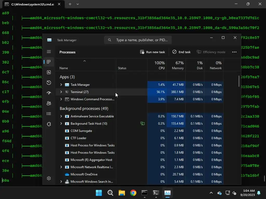Click the Terminal process icon

point(67,92)
